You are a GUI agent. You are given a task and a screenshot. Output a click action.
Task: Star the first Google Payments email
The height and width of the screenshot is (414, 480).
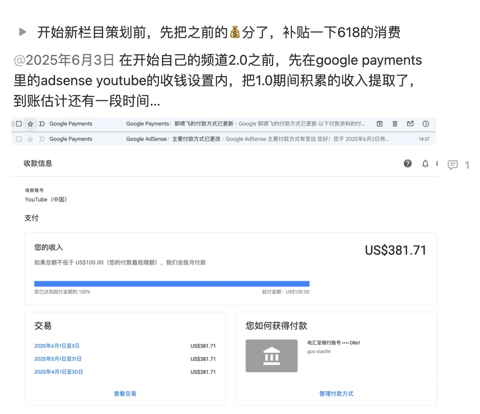point(30,124)
